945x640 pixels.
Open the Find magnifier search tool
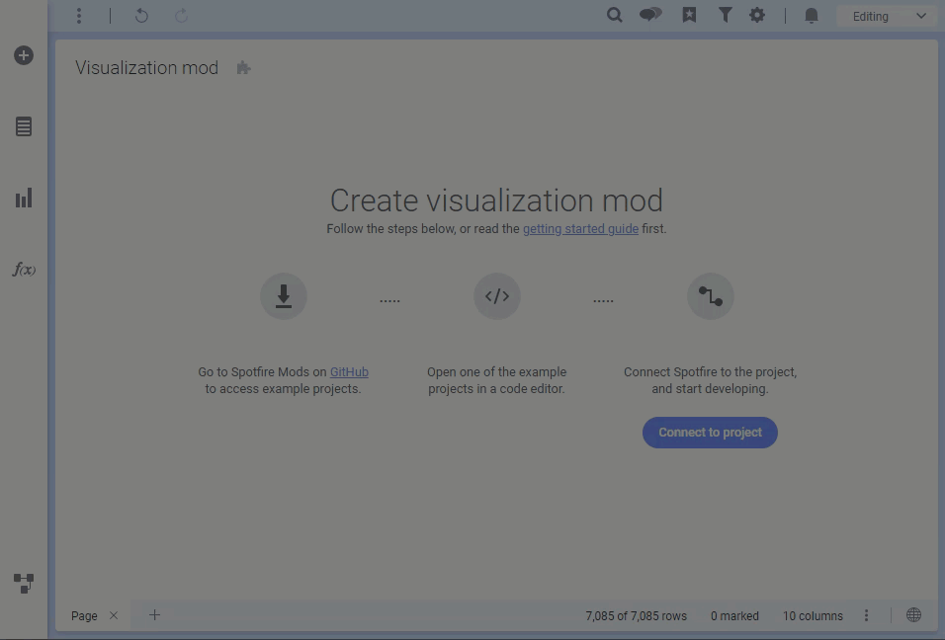coord(614,15)
